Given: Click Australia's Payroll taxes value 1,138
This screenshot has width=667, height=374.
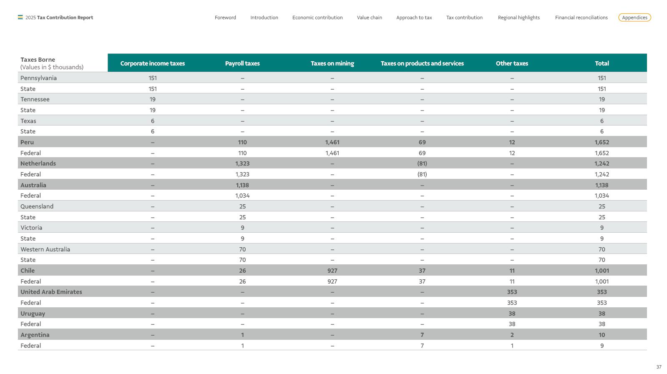Looking at the screenshot, I should tap(242, 185).
